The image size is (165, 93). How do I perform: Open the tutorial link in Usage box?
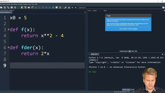coord(135,29)
